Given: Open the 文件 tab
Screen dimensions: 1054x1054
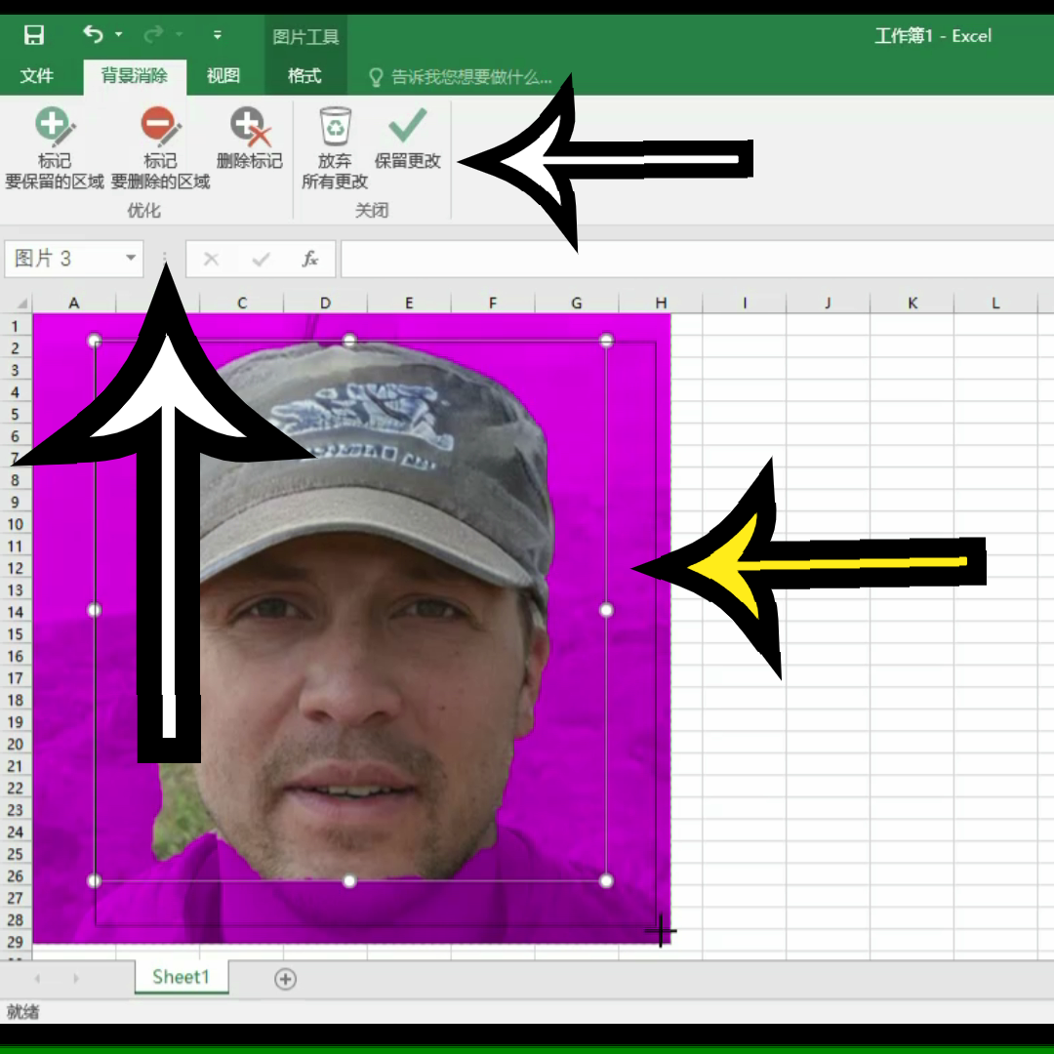Looking at the screenshot, I should (37, 75).
